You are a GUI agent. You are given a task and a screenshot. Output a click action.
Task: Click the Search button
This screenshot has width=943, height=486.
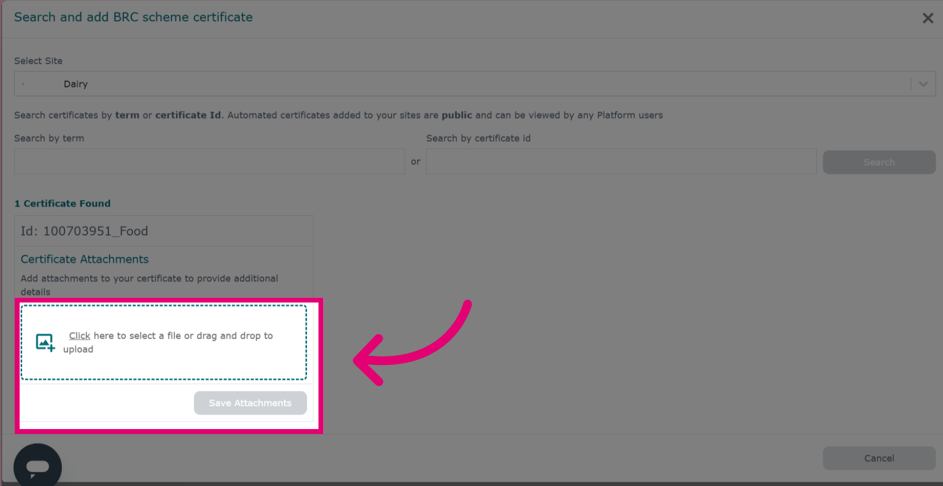click(x=879, y=162)
